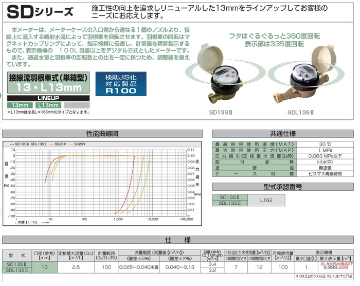Click the H(水平) mounting orientation value

click(x=325, y=162)
